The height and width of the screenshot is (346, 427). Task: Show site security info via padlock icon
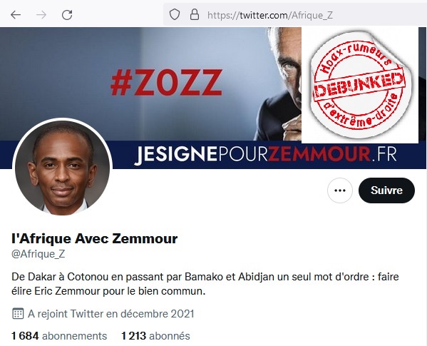click(194, 14)
